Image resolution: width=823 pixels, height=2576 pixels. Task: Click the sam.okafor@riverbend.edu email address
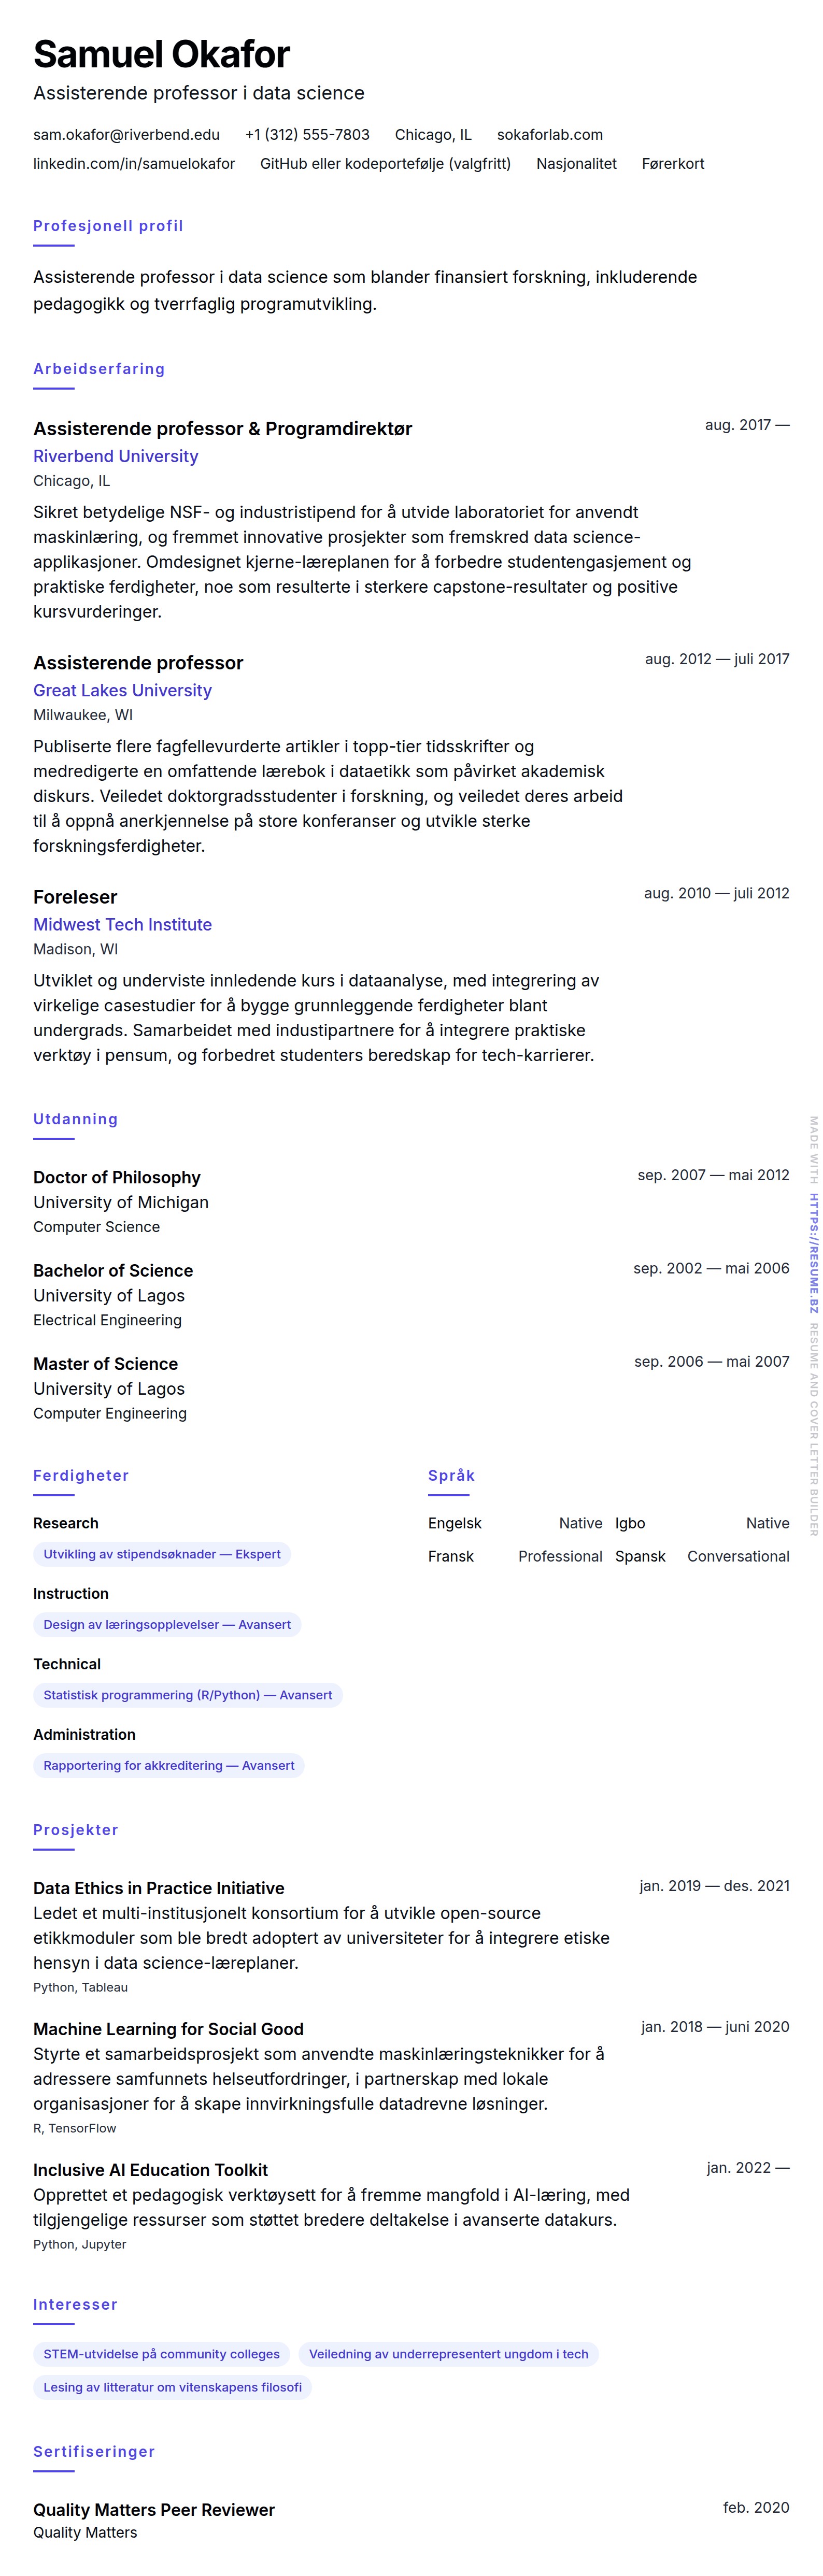[126, 135]
